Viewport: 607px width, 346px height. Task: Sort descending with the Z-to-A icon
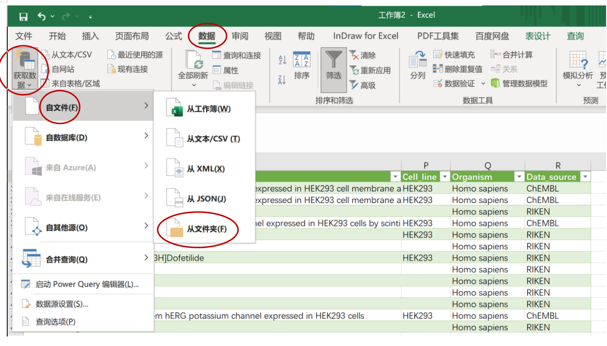[283, 80]
